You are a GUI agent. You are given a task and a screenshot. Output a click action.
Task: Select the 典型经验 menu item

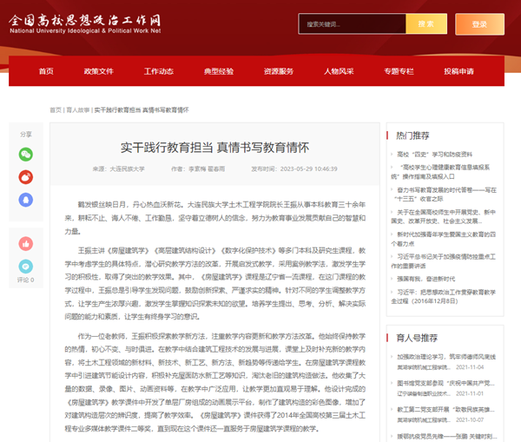pyautogui.click(x=218, y=71)
